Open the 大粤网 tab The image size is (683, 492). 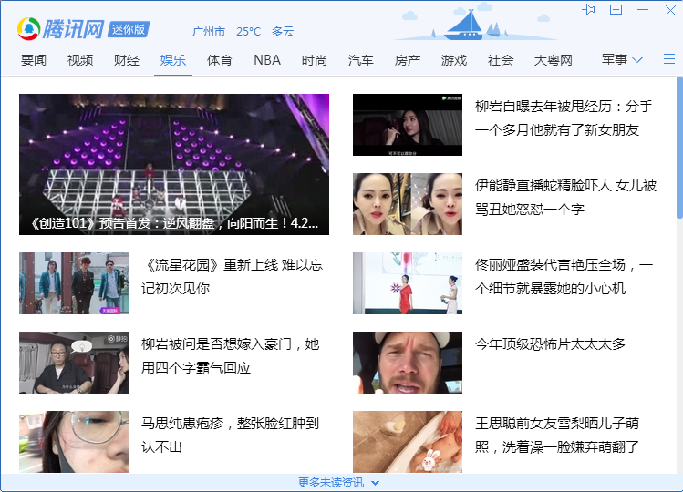[553, 60]
